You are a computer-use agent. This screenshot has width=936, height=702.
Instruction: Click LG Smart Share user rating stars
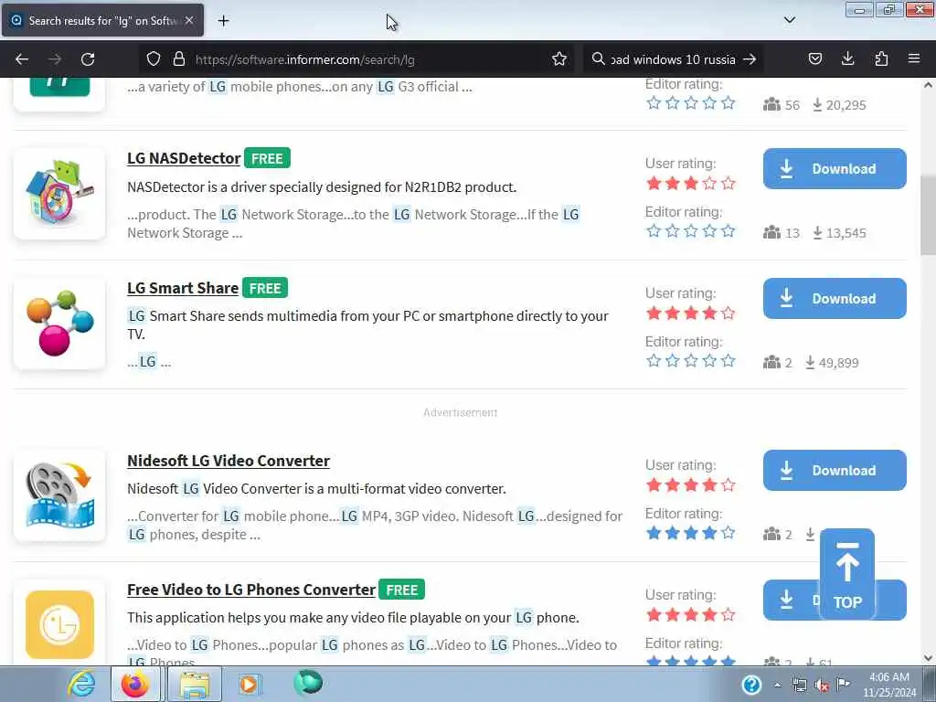click(691, 313)
